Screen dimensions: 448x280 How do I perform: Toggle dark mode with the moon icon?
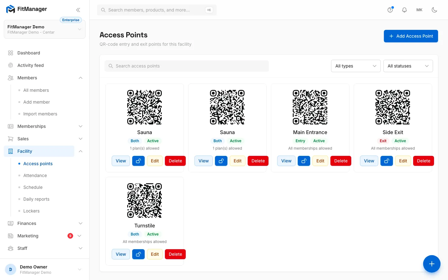(434, 10)
